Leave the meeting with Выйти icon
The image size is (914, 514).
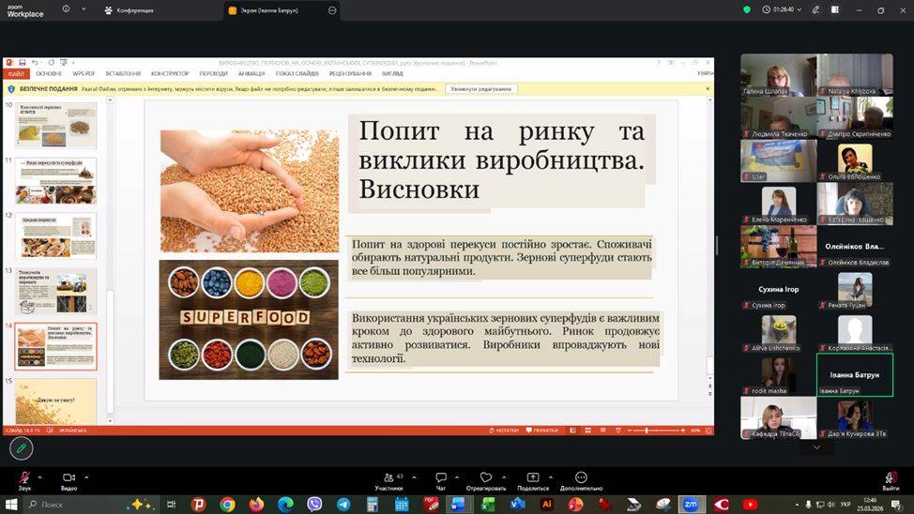pyautogui.click(x=890, y=478)
